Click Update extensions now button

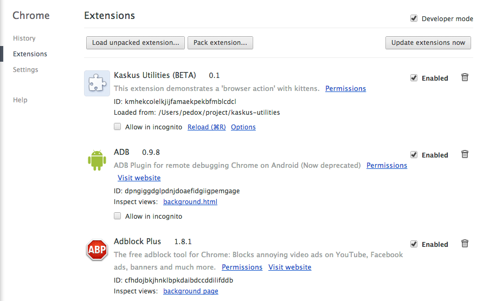pyautogui.click(x=428, y=43)
